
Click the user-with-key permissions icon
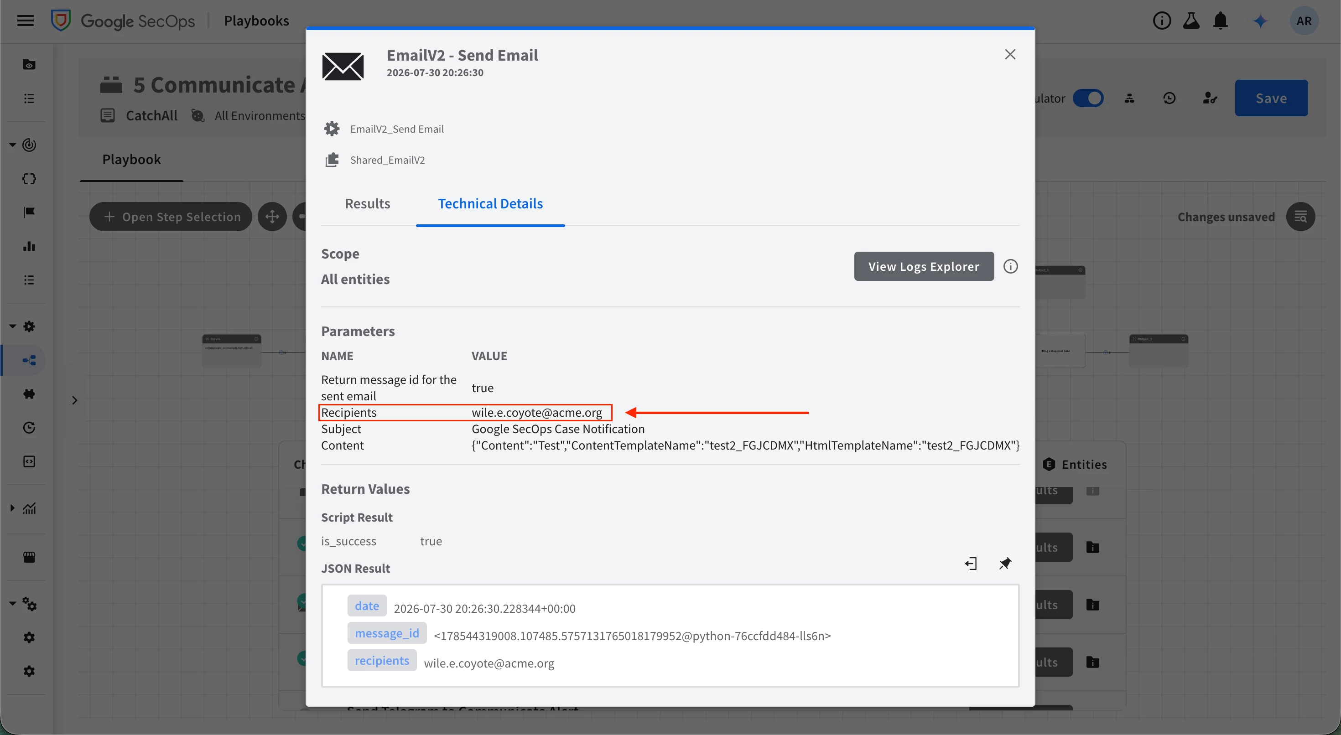pos(1210,98)
